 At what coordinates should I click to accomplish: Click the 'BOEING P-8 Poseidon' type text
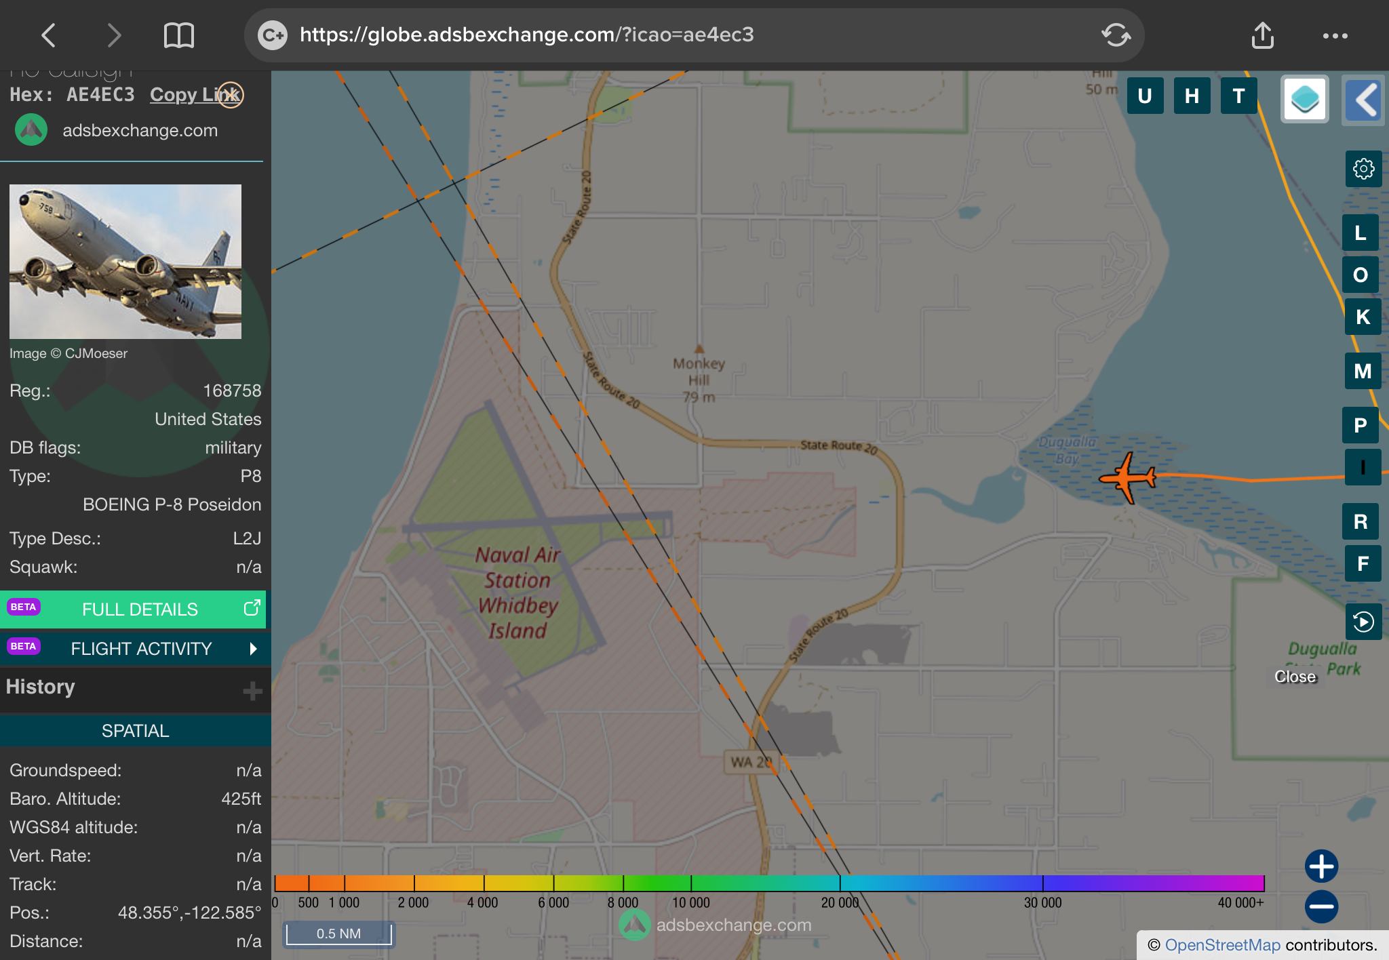pos(172,504)
